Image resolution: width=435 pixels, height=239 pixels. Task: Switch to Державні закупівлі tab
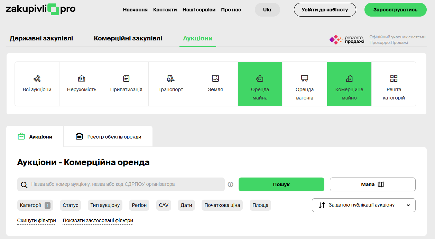click(x=41, y=38)
